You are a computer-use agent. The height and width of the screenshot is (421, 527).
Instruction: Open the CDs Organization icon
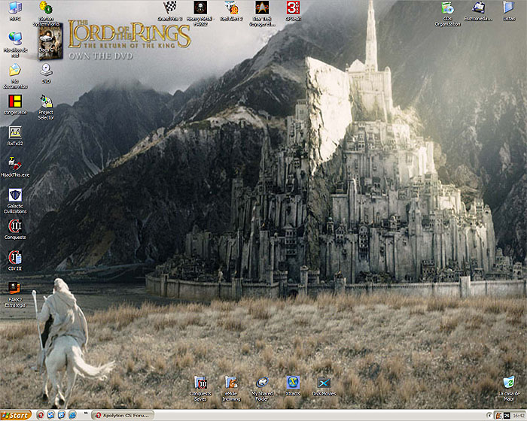pyautogui.click(x=447, y=8)
